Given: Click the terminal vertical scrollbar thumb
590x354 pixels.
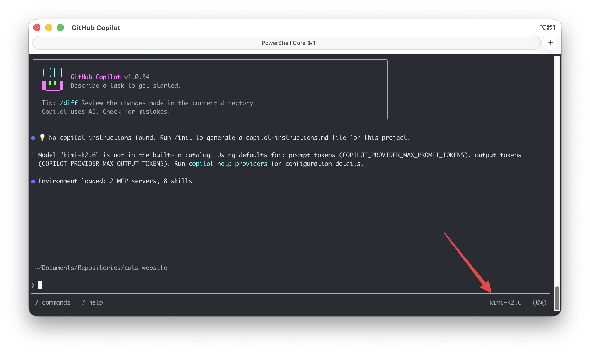Looking at the screenshot, I should (557, 298).
